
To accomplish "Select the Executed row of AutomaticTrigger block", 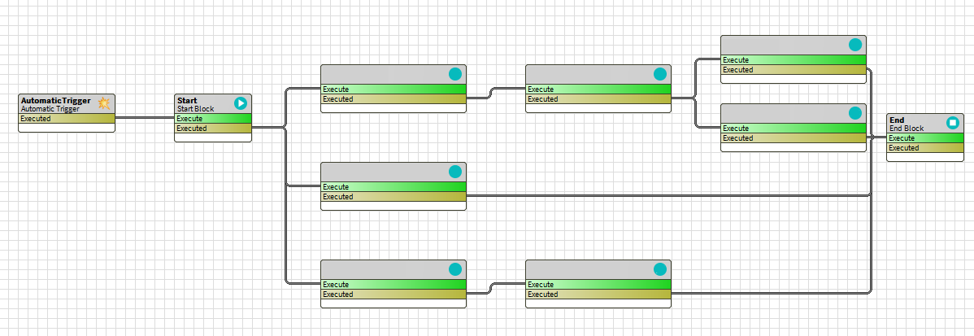I will (67, 119).
